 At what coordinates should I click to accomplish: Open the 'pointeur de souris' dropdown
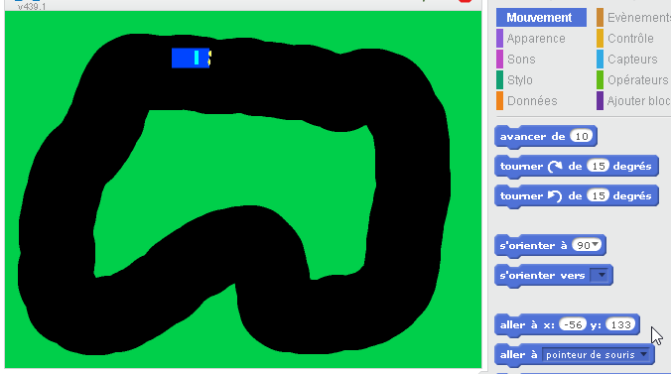(x=597, y=355)
